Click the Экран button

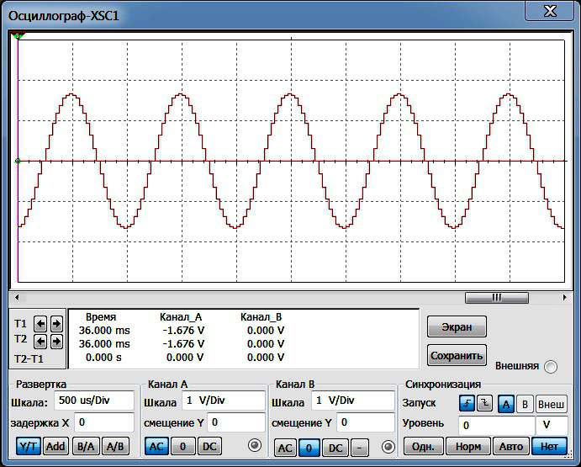[457, 326]
